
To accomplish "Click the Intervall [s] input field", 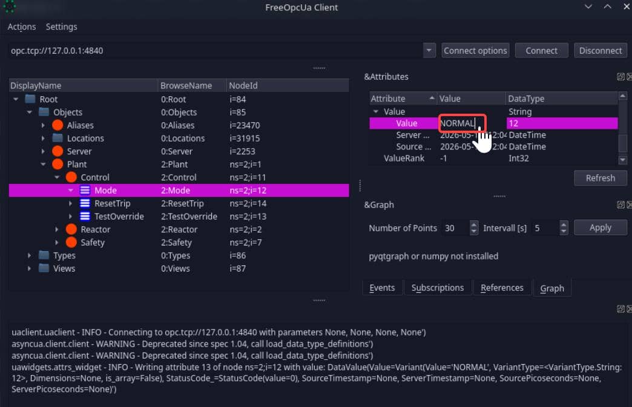I will point(545,228).
